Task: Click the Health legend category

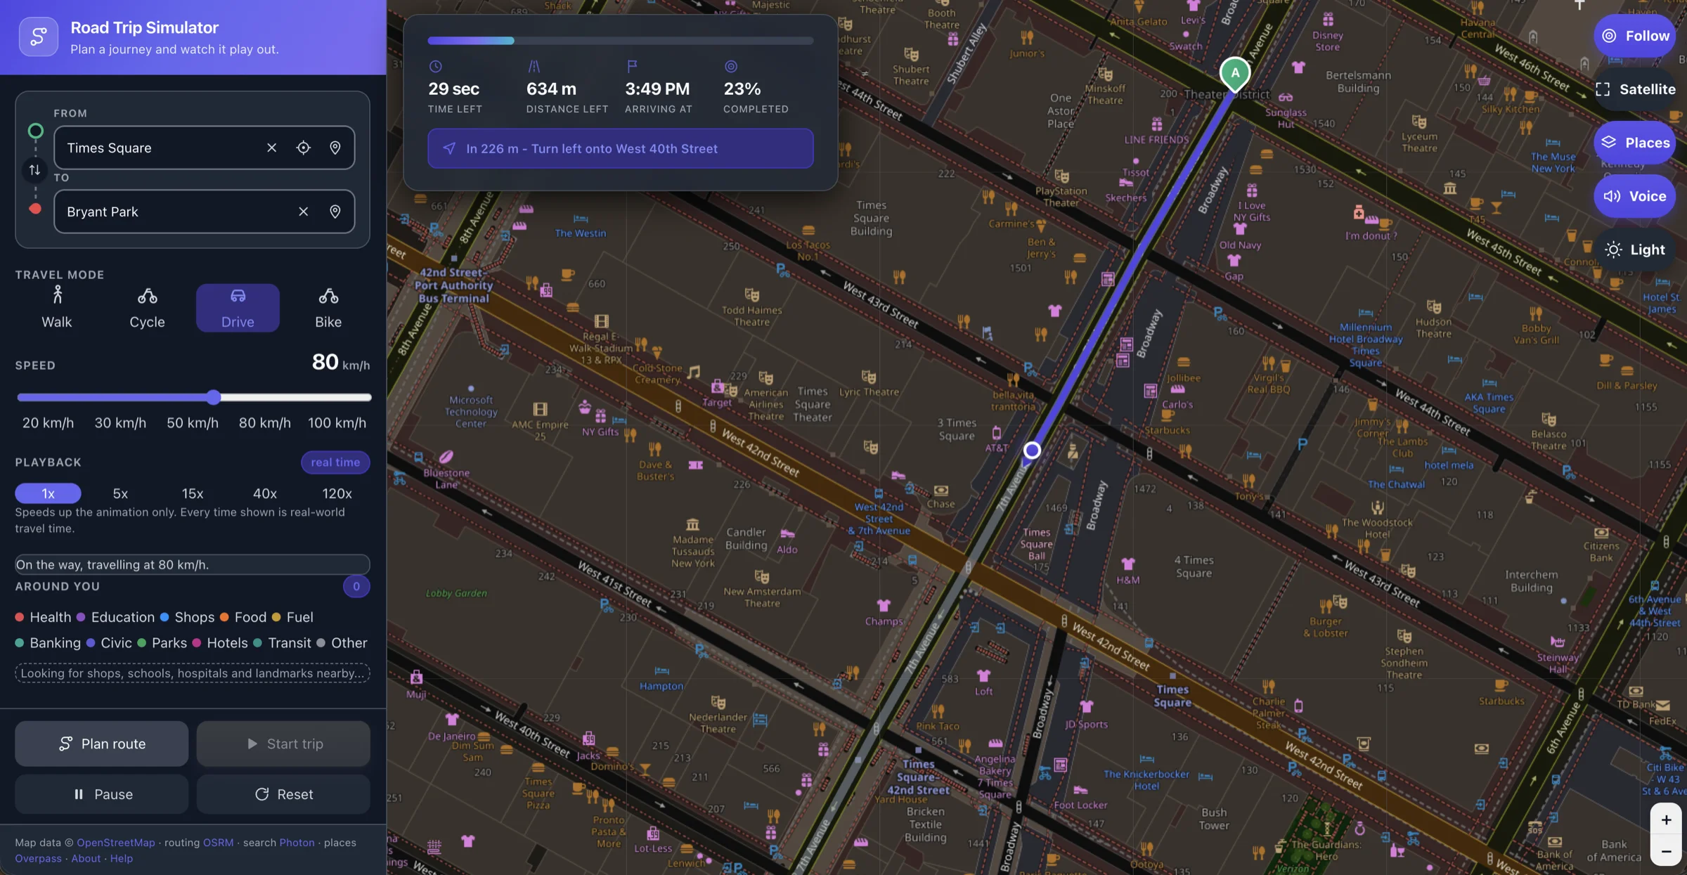Action: point(43,617)
